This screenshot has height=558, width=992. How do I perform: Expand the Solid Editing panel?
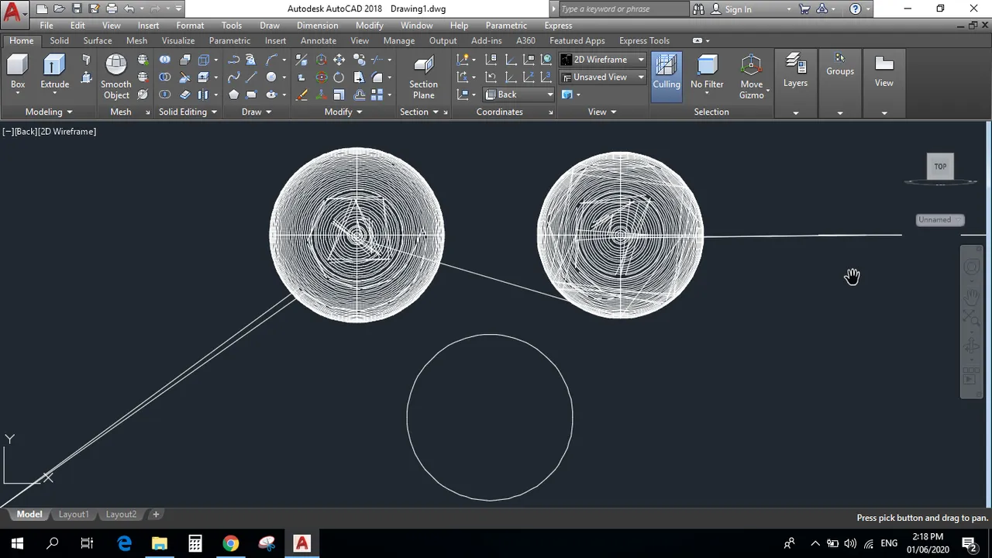(x=187, y=112)
